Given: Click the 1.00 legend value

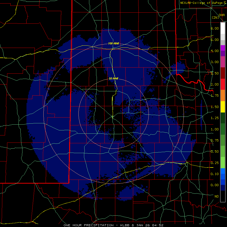Looking at the screenshot, I should 215,129.
